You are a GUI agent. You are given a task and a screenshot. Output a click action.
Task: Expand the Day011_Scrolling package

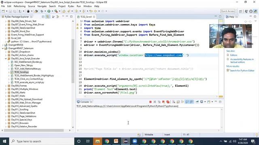pyautogui.click(x=6, y=110)
